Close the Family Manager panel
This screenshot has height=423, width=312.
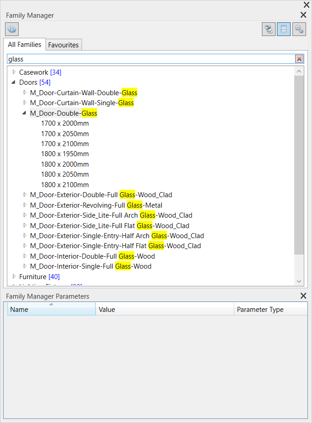303,15
